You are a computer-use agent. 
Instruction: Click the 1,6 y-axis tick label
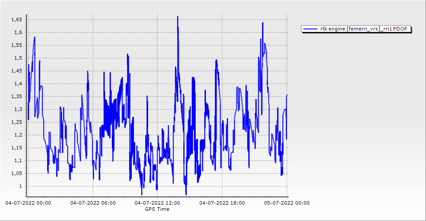(18, 32)
